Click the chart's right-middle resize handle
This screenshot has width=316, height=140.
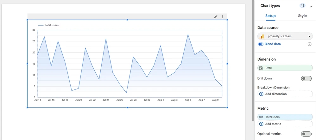point(227,64)
